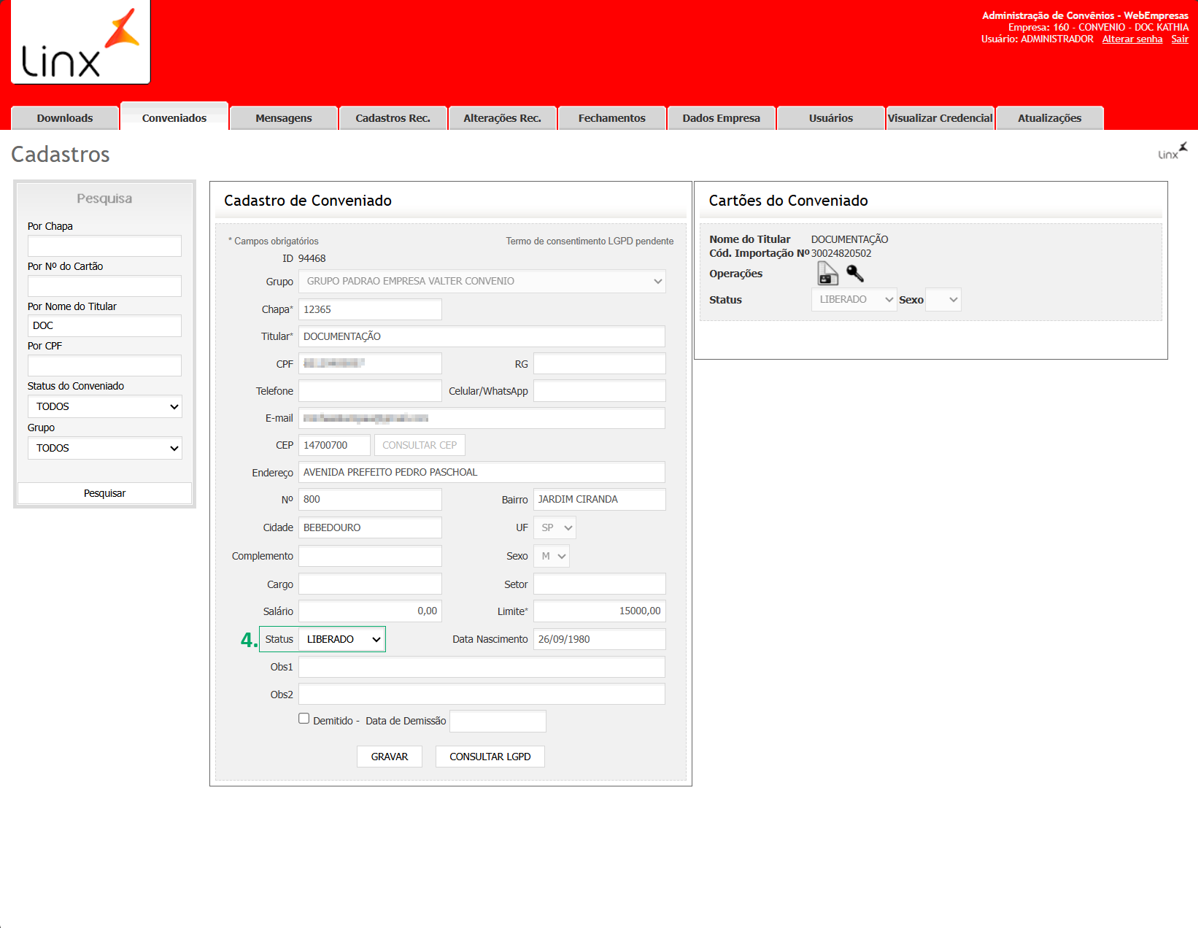
Task: Click the Chapa field containing 12365
Action: click(370, 309)
